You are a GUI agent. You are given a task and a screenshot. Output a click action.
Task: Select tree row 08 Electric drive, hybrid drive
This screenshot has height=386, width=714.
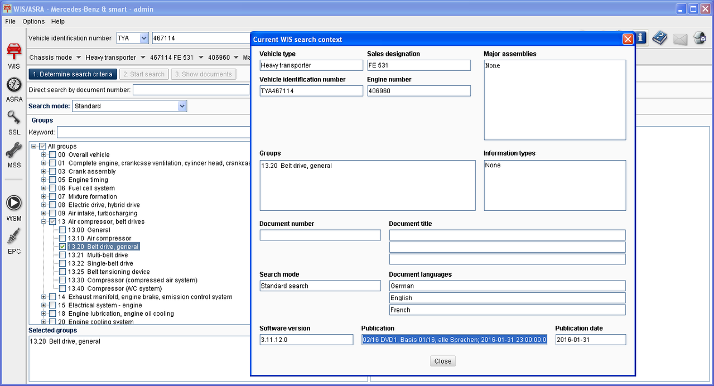[x=99, y=205]
